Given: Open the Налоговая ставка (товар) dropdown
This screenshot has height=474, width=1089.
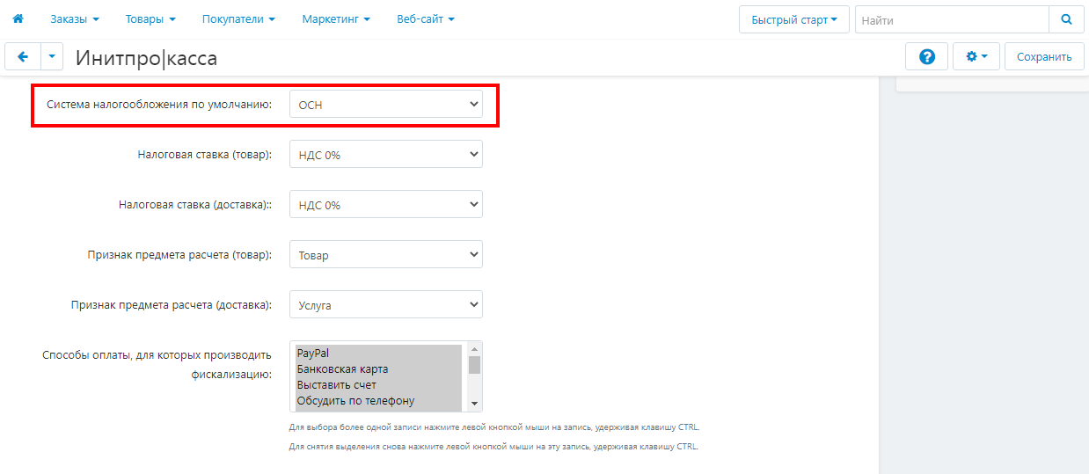Looking at the screenshot, I should [386, 155].
